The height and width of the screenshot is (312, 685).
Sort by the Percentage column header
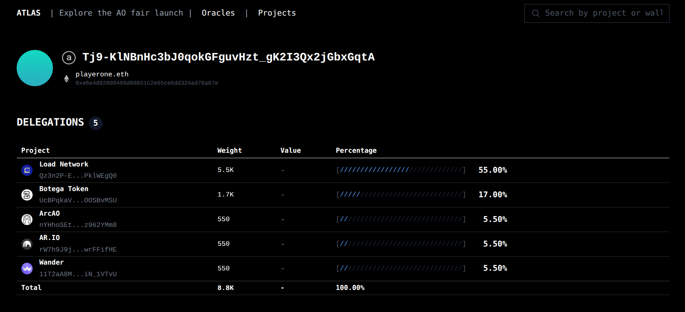(356, 151)
